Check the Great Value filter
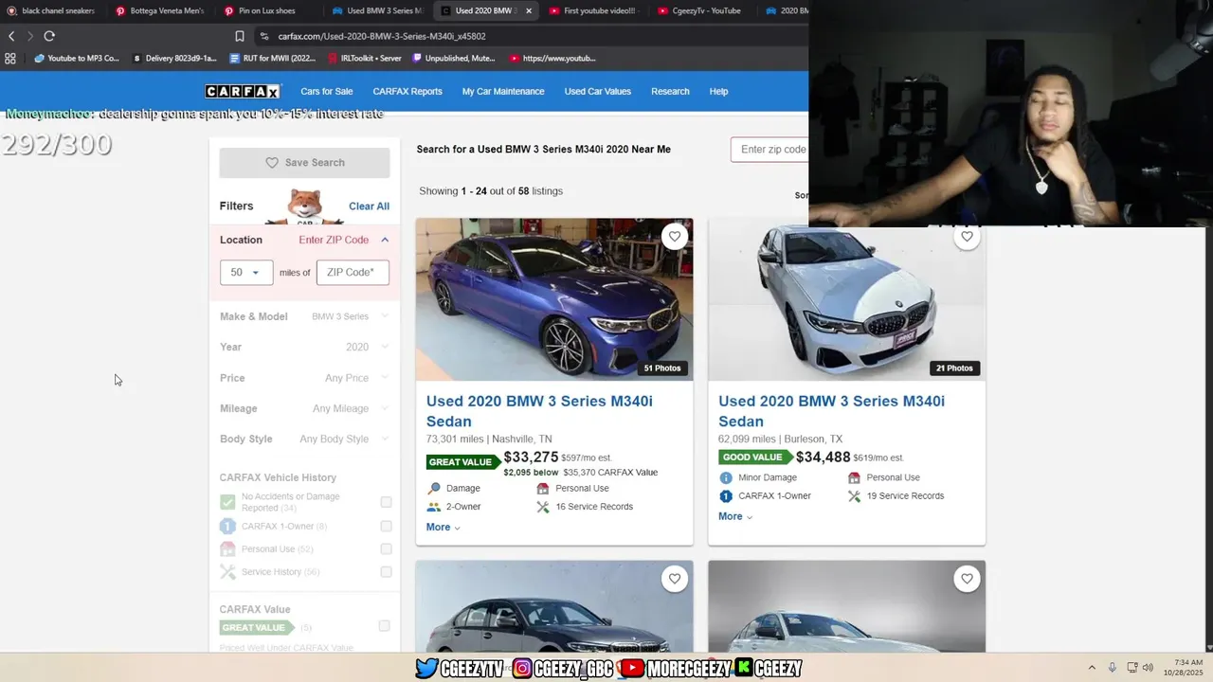This screenshot has height=682, width=1213. [x=384, y=626]
